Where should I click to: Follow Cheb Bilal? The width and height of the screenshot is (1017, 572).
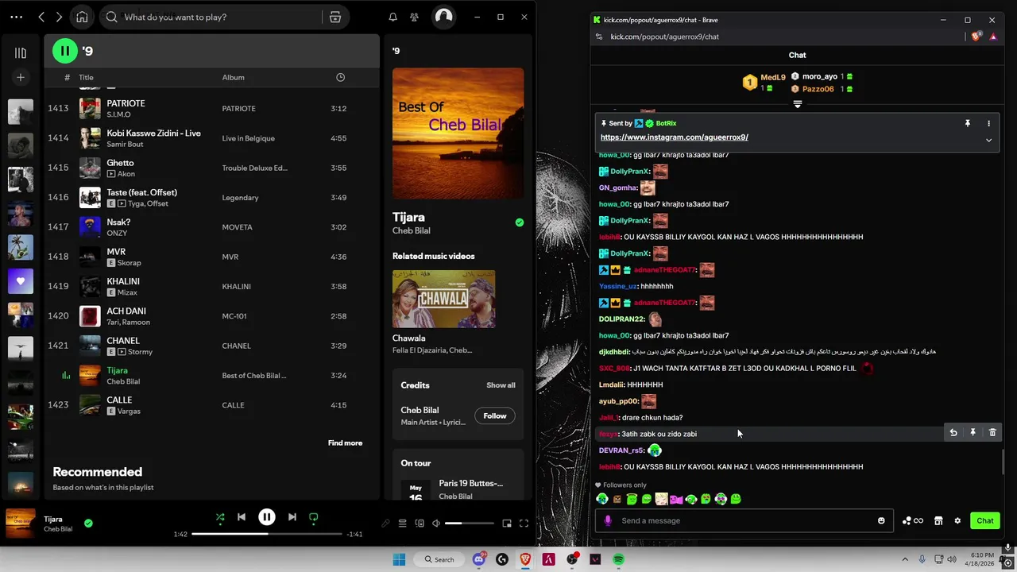click(x=494, y=415)
